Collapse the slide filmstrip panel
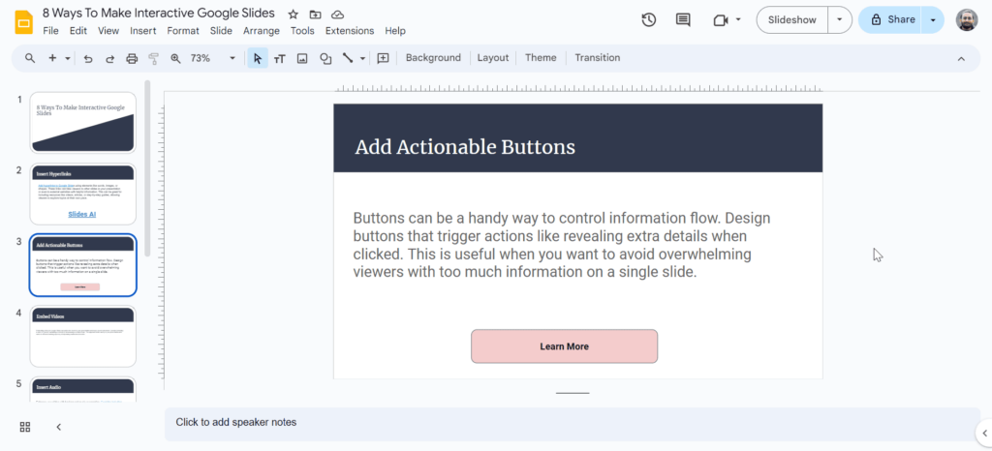Viewport: 992px width, 451px height. pyautogui.click(x=58, y=427)
